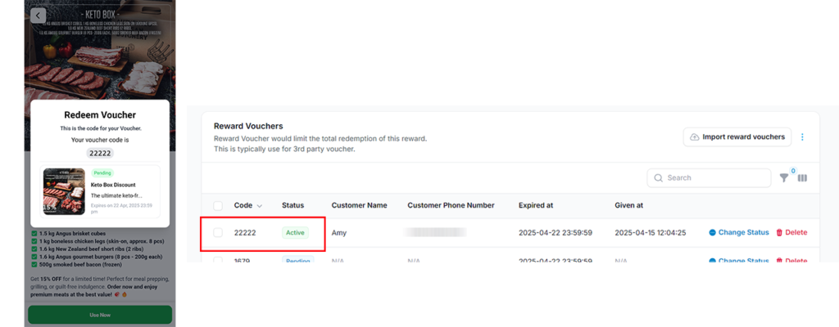Click the trash icon for voucher 22222
The width and height of the screenshot is (839, 327).
tap(779, 232)
